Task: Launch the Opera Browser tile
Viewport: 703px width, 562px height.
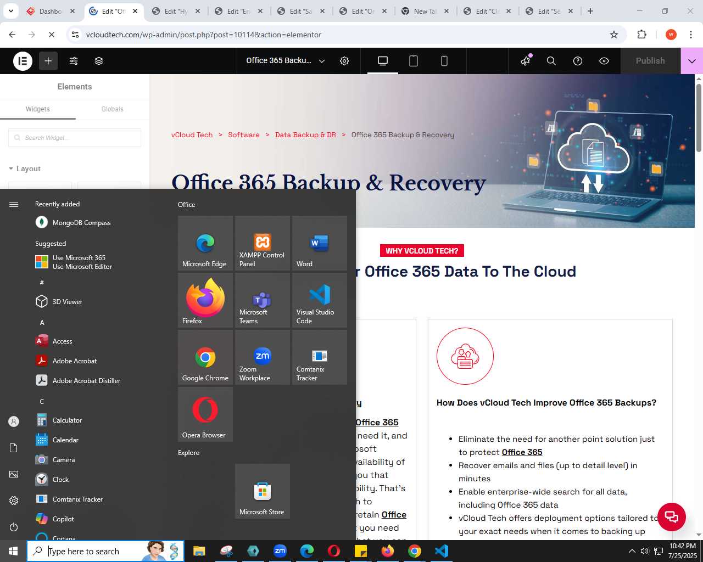Action: pos(205,414)
